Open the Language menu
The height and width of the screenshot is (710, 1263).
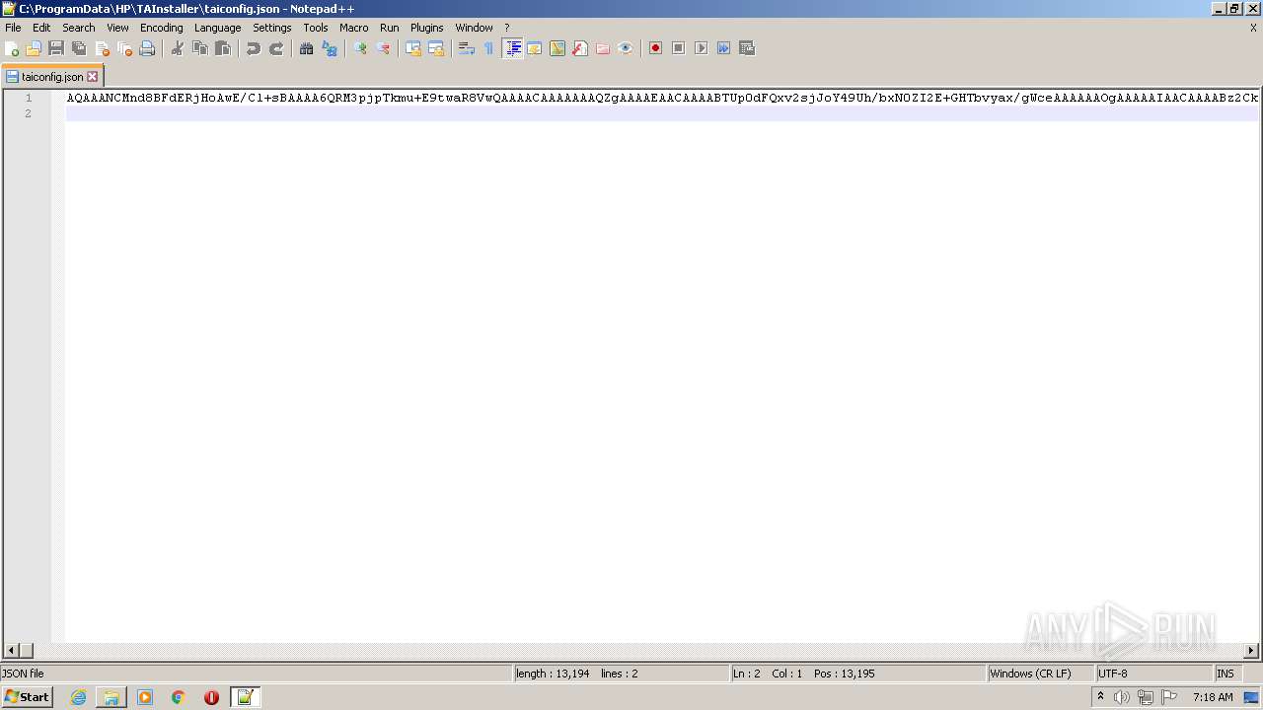217,28
